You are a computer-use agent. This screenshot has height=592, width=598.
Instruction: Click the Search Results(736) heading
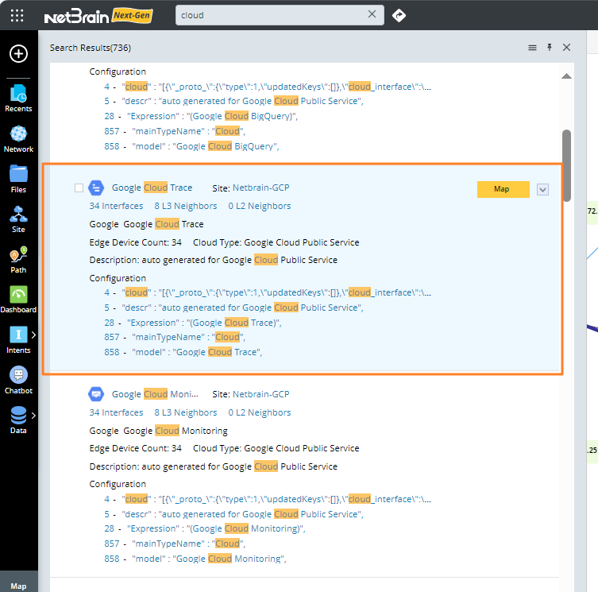[x=91, y=48]
